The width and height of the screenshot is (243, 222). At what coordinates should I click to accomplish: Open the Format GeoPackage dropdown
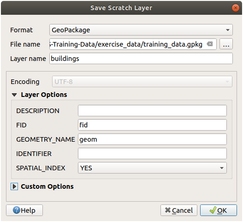pos(141,30)
